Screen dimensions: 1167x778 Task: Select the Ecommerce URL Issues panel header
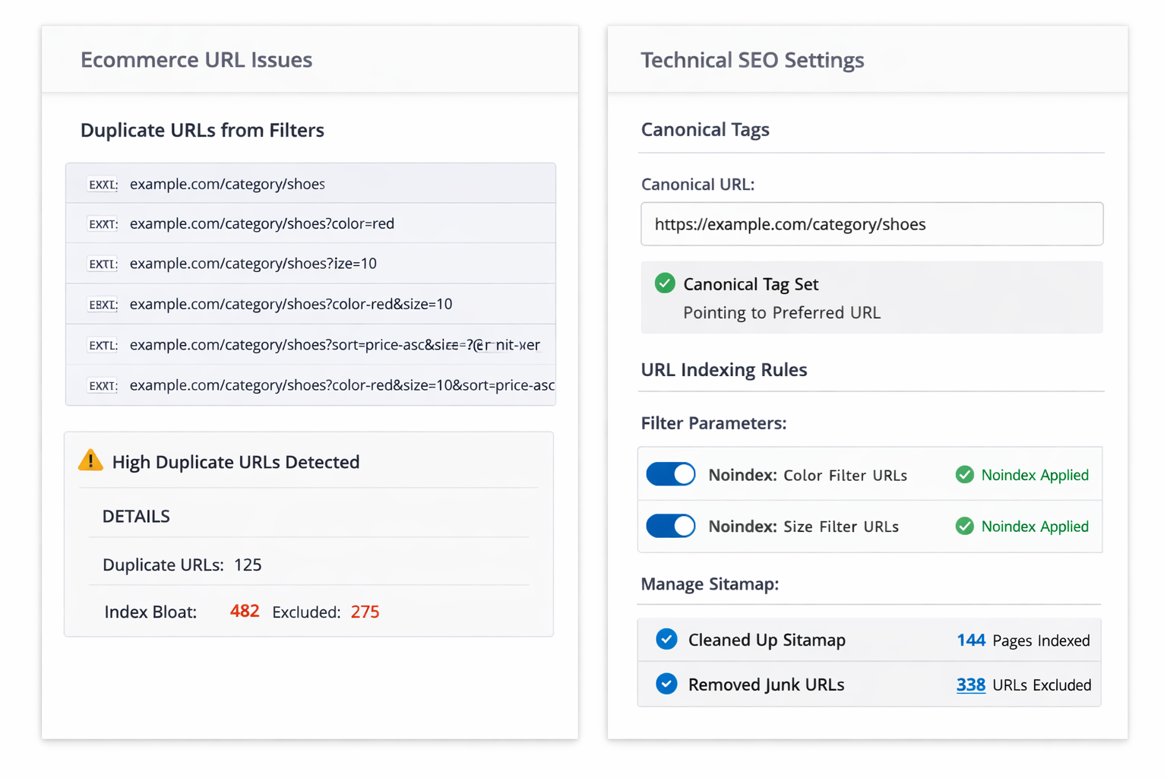197,60
